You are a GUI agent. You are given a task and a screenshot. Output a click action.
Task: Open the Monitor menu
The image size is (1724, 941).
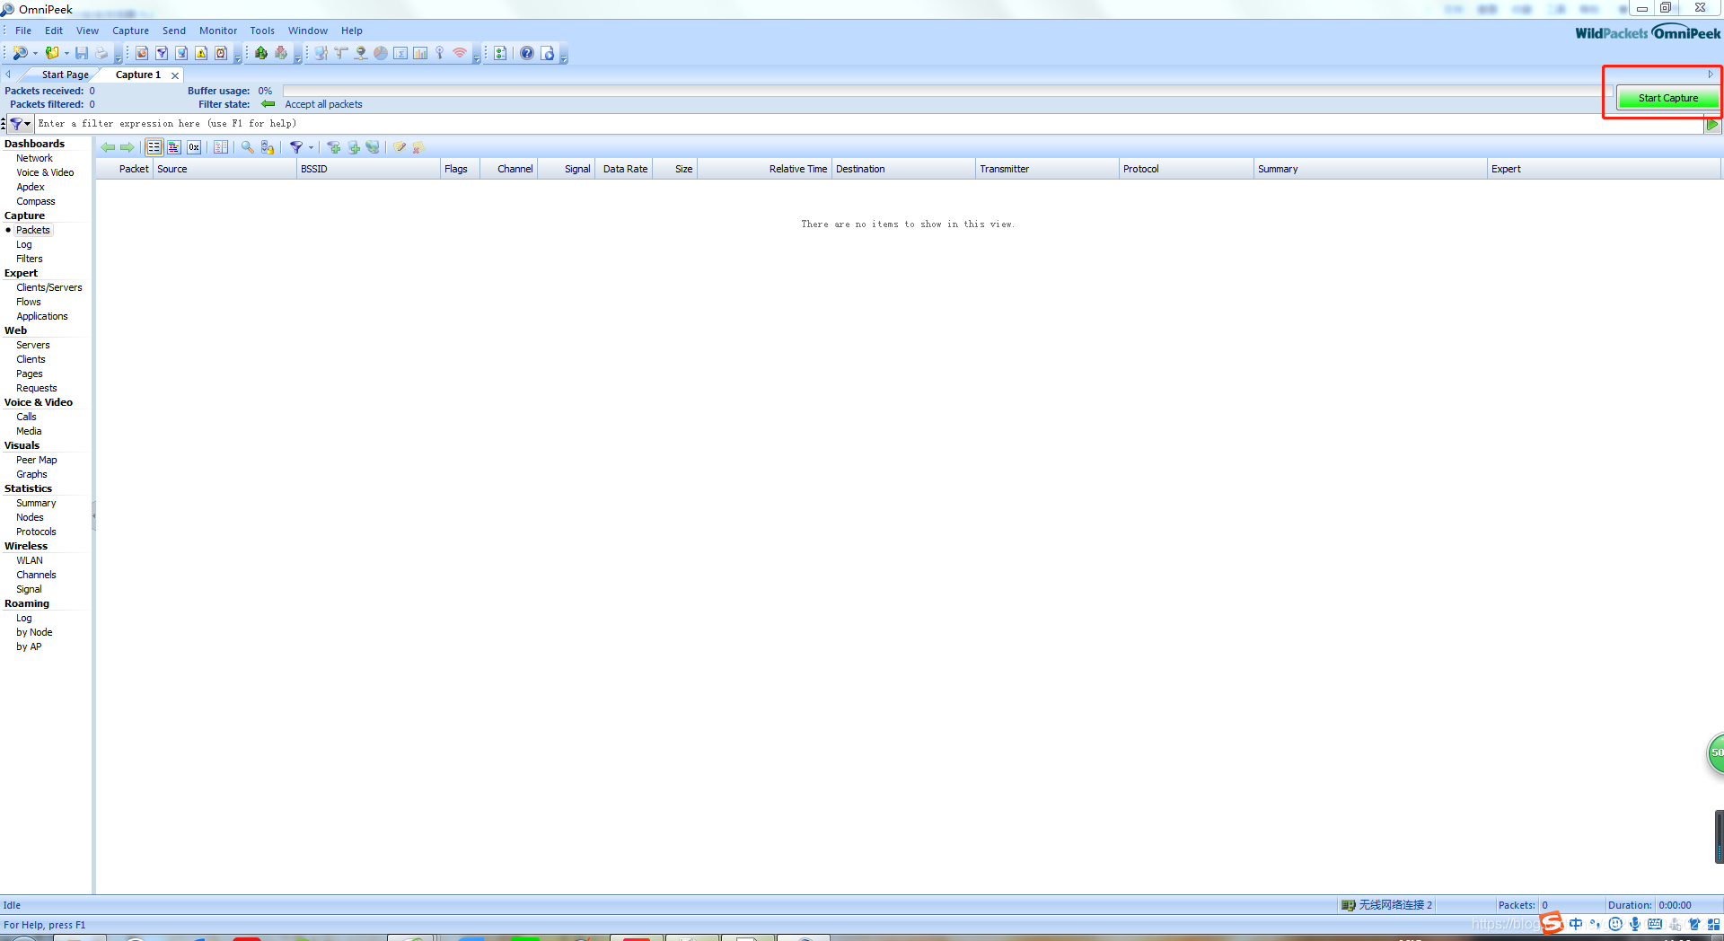click(218, 31)
